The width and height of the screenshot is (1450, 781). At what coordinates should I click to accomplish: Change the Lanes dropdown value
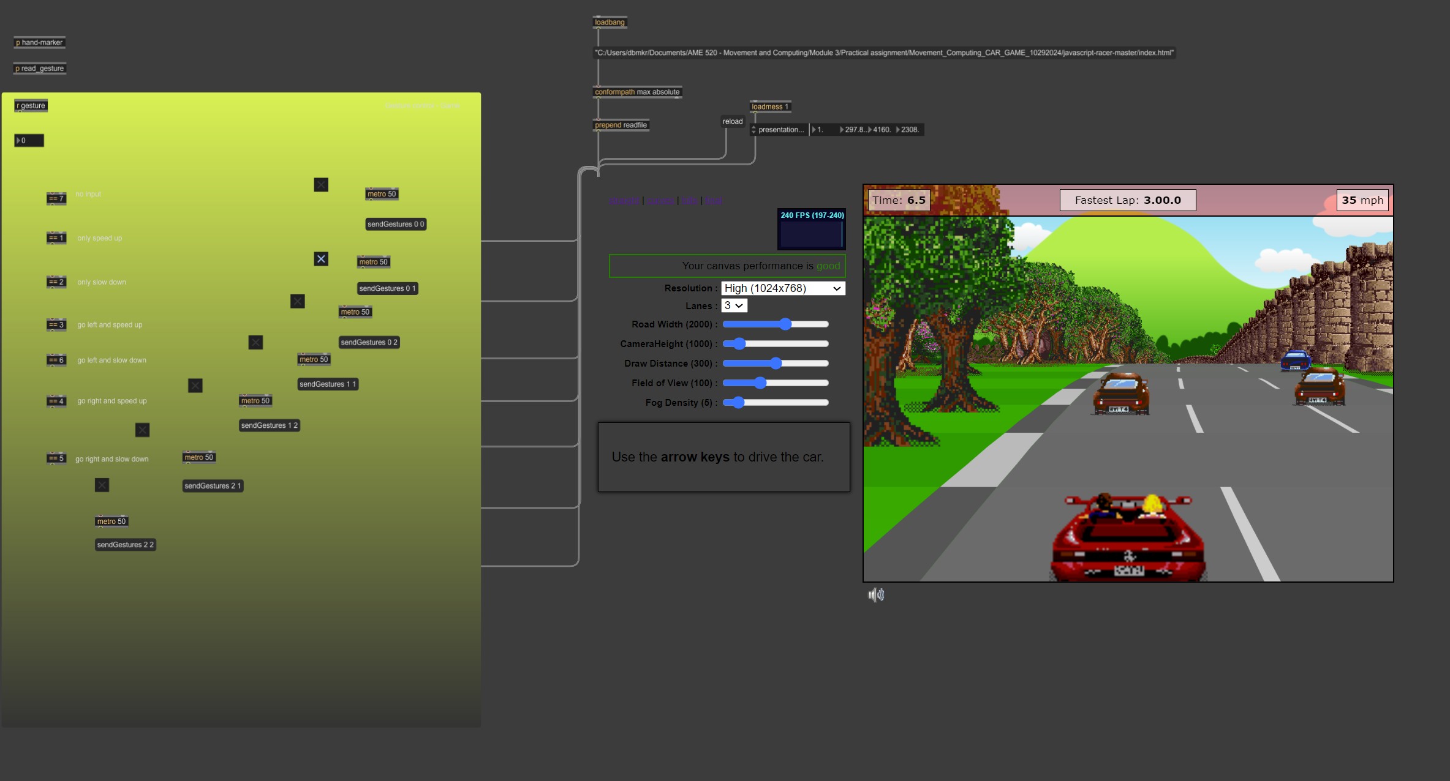click(733, 305)
